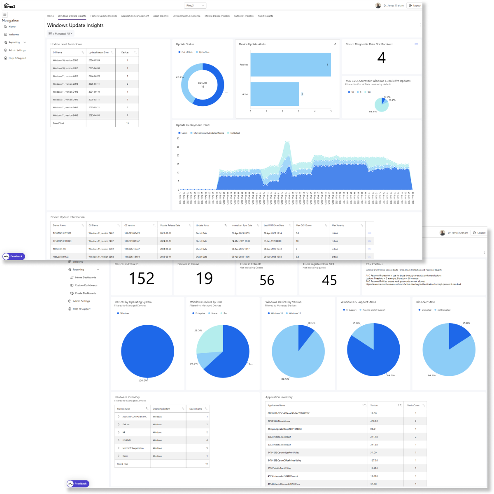The image size is (494, 494).
Task: Click the Feedback button in the front window
Action: point(14,256)
